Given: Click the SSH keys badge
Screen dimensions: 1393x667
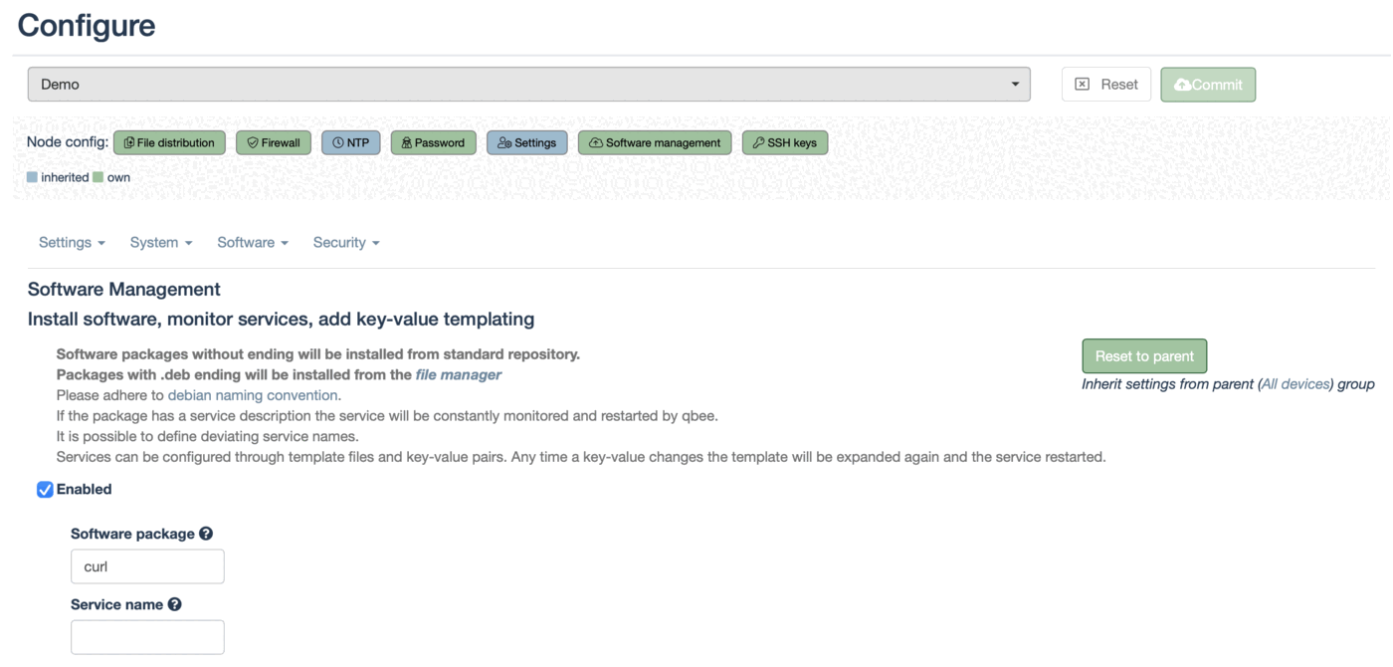Looking at the screenshot, I should pyautogui.click(x=784, y=143).
